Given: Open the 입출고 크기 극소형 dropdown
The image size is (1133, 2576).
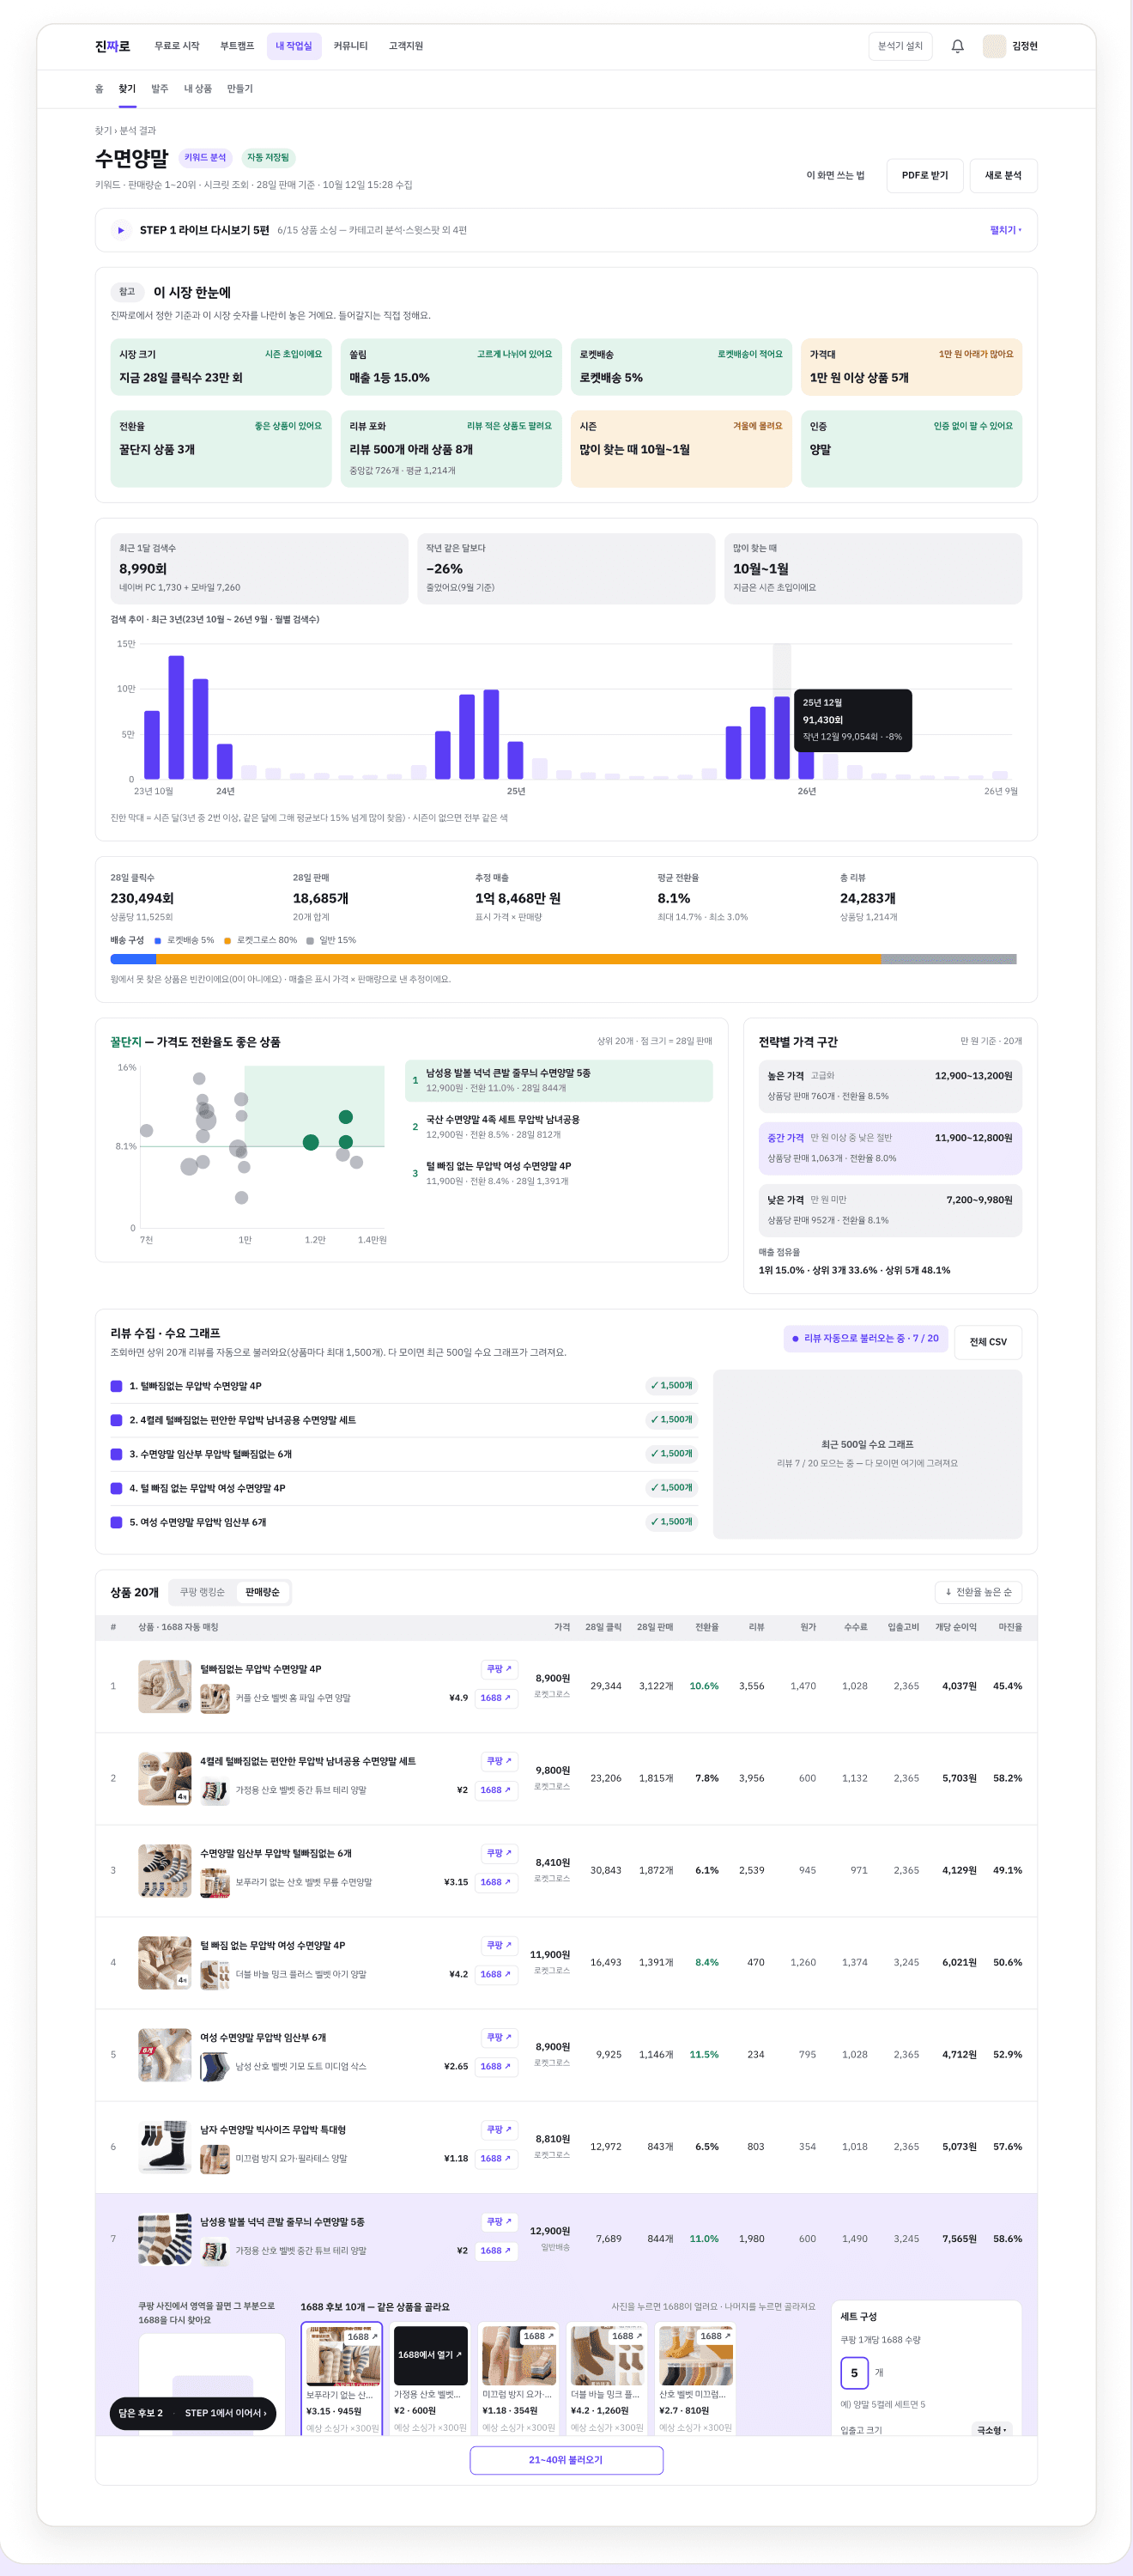Looking at the screenshot, I should 992,2429.
